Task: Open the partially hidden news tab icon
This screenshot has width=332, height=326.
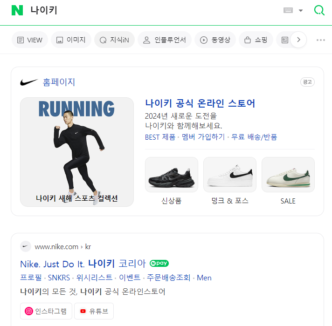Action: pos(285,40)
